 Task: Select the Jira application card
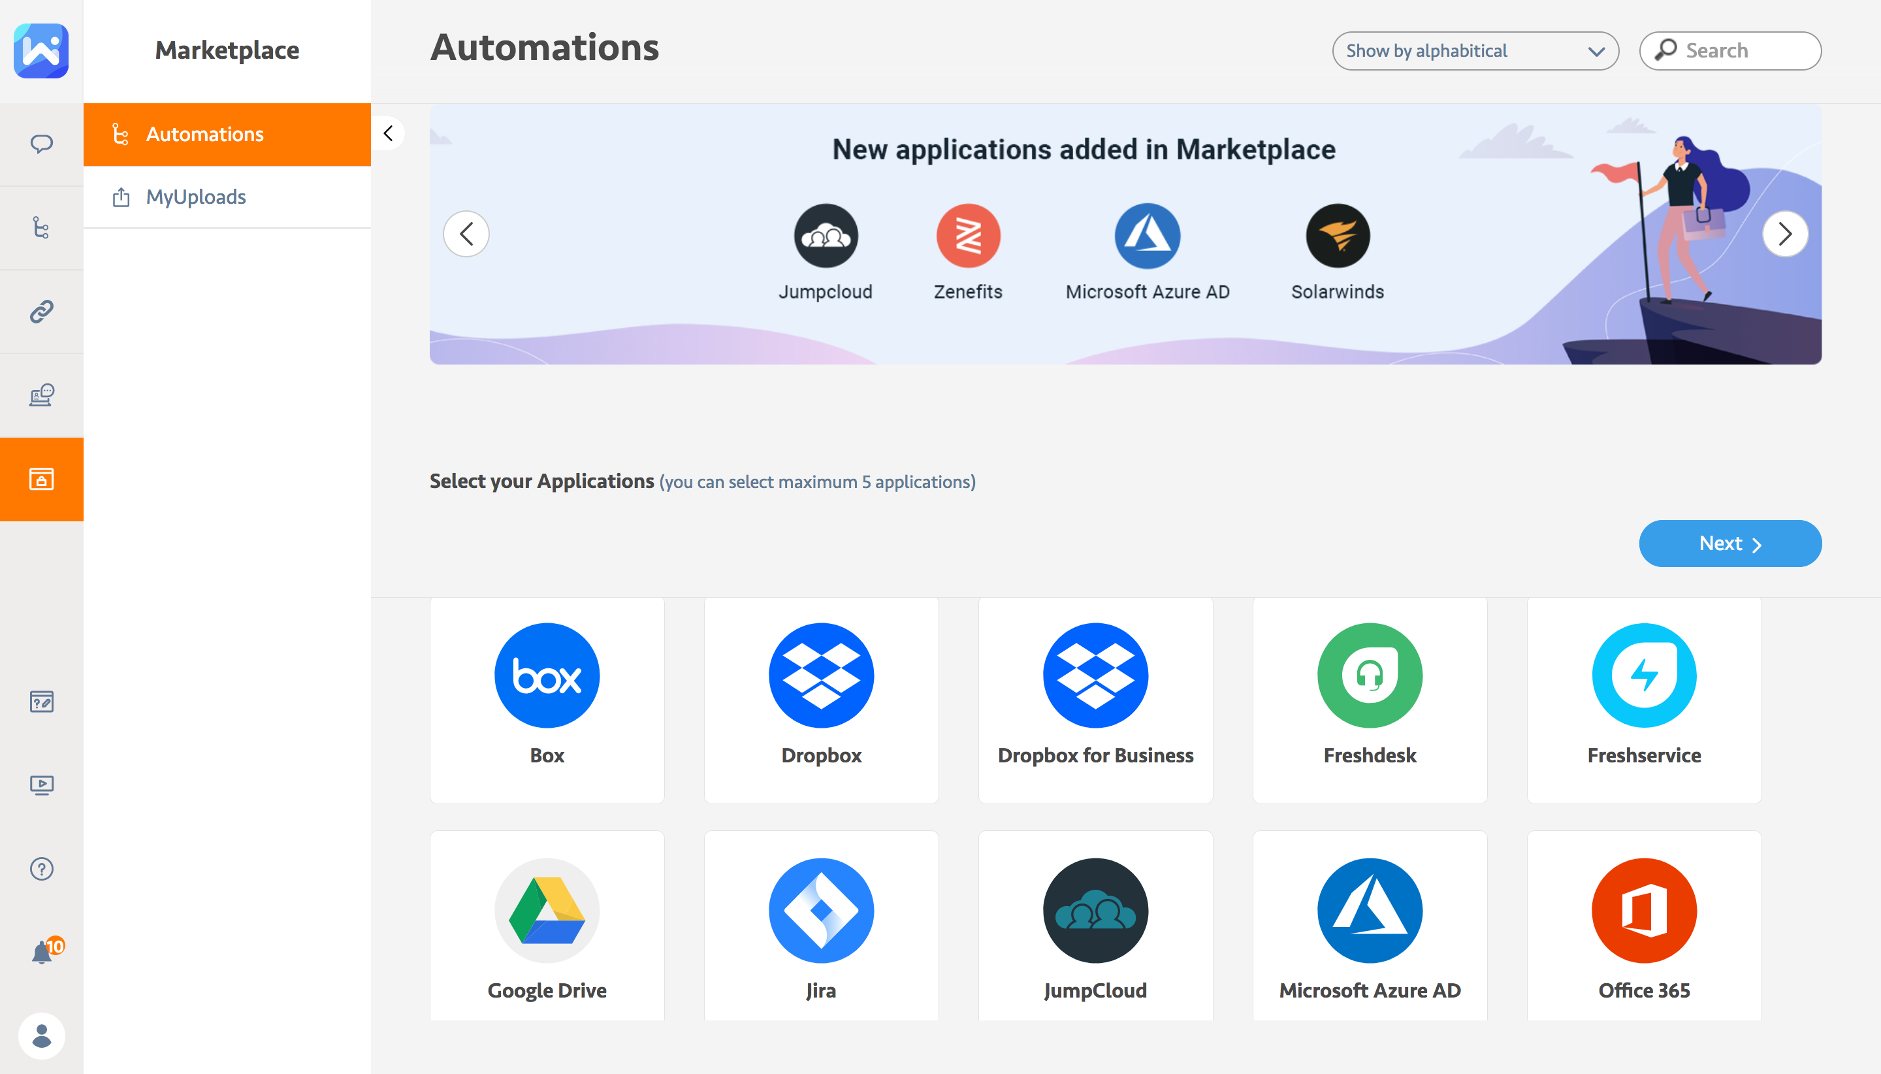coord(821,926)
